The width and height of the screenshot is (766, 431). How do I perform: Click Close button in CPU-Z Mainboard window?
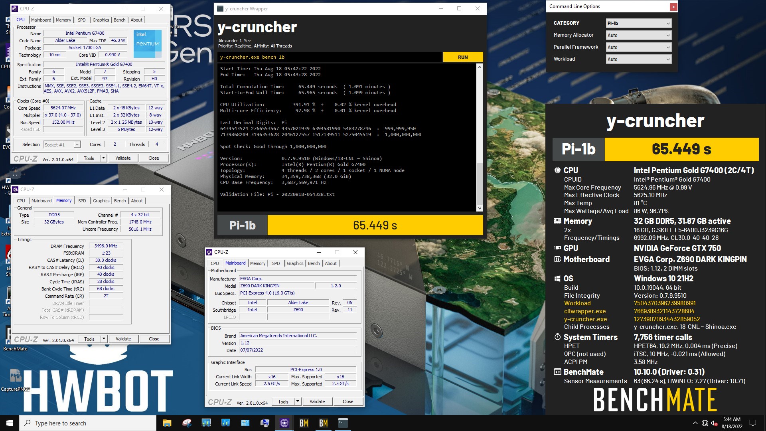[x=348, y=401]
